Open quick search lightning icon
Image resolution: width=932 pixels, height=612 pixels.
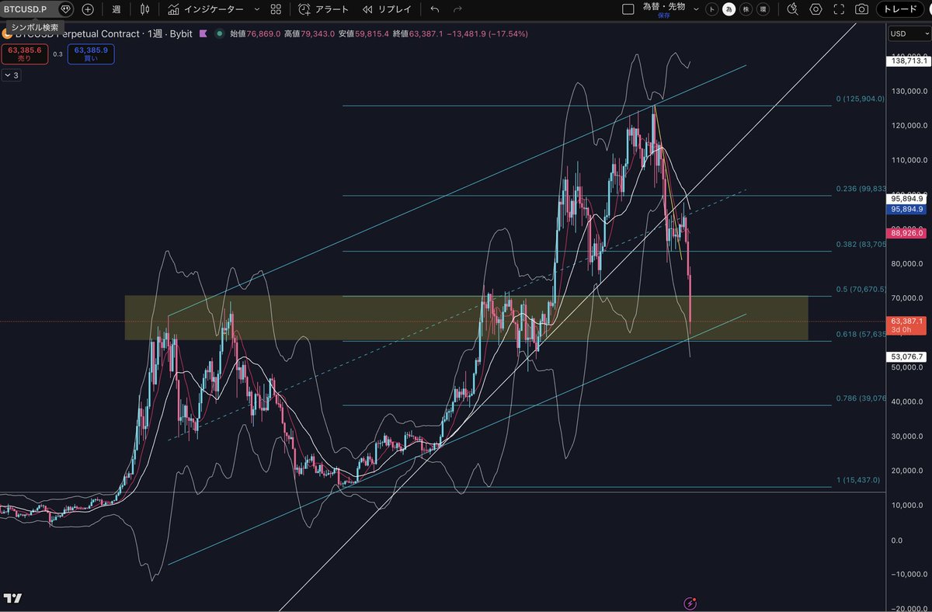(x=791, y=9)
